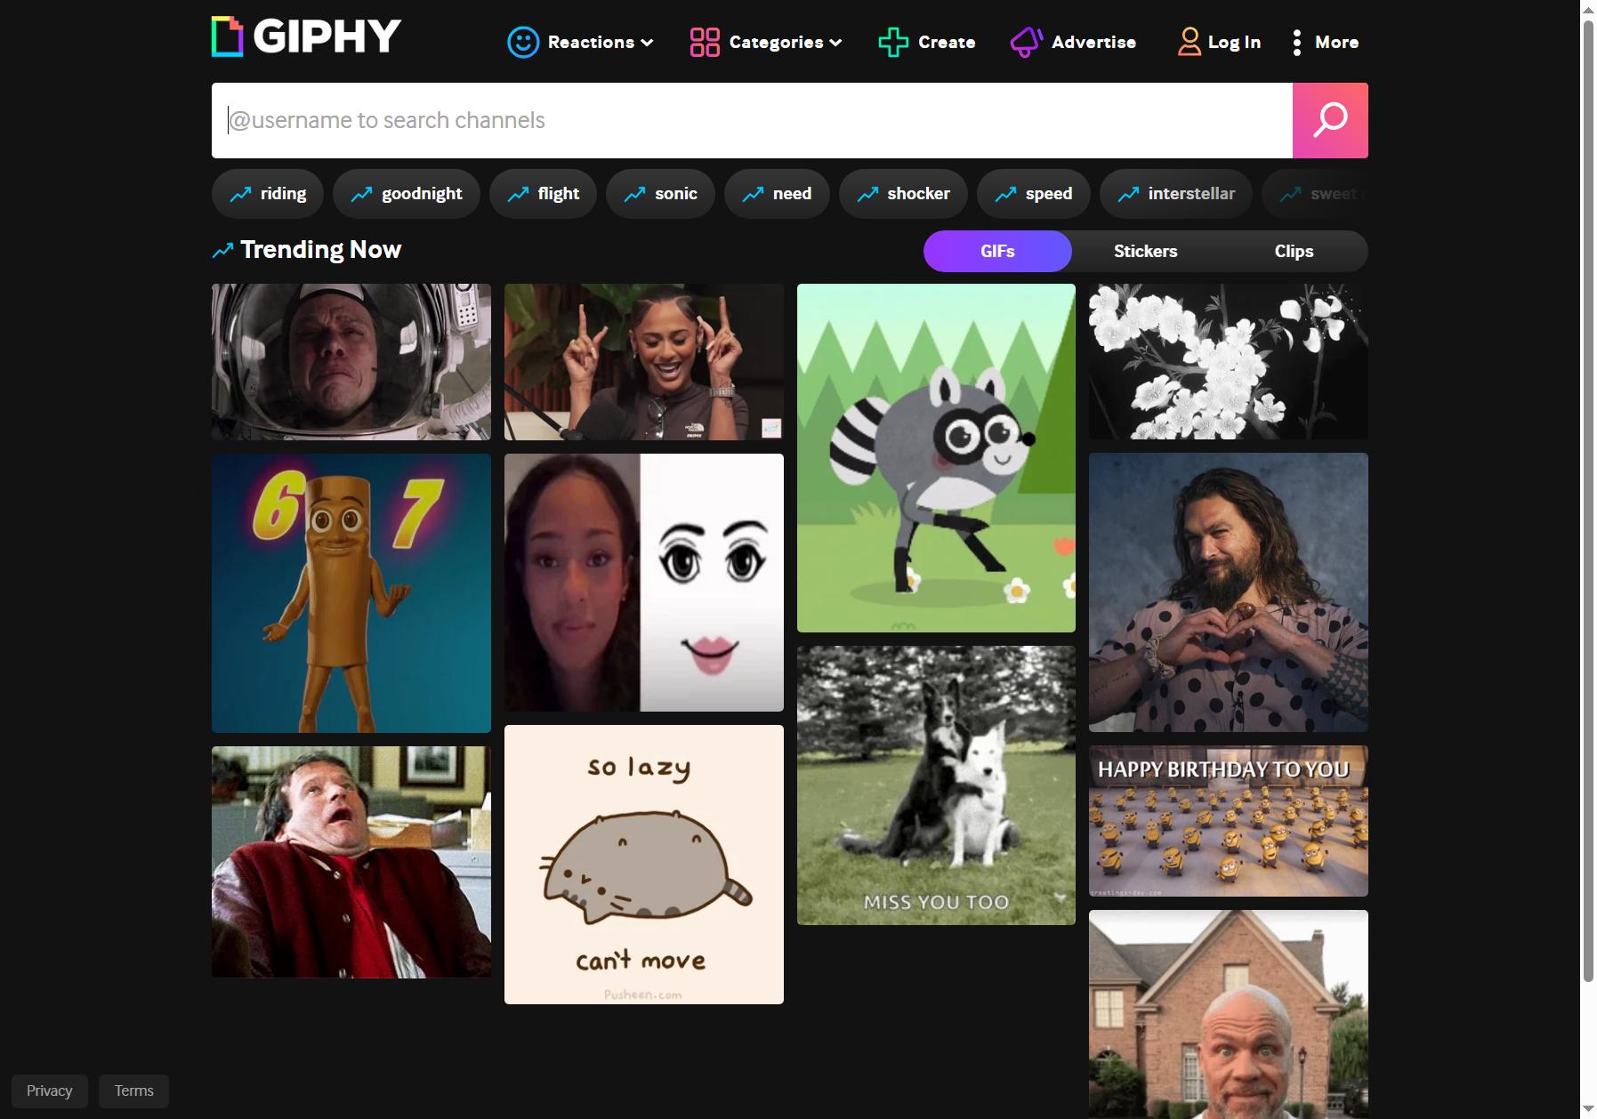Open the Miss You Too dogs GIF

[x=936, y=785]
